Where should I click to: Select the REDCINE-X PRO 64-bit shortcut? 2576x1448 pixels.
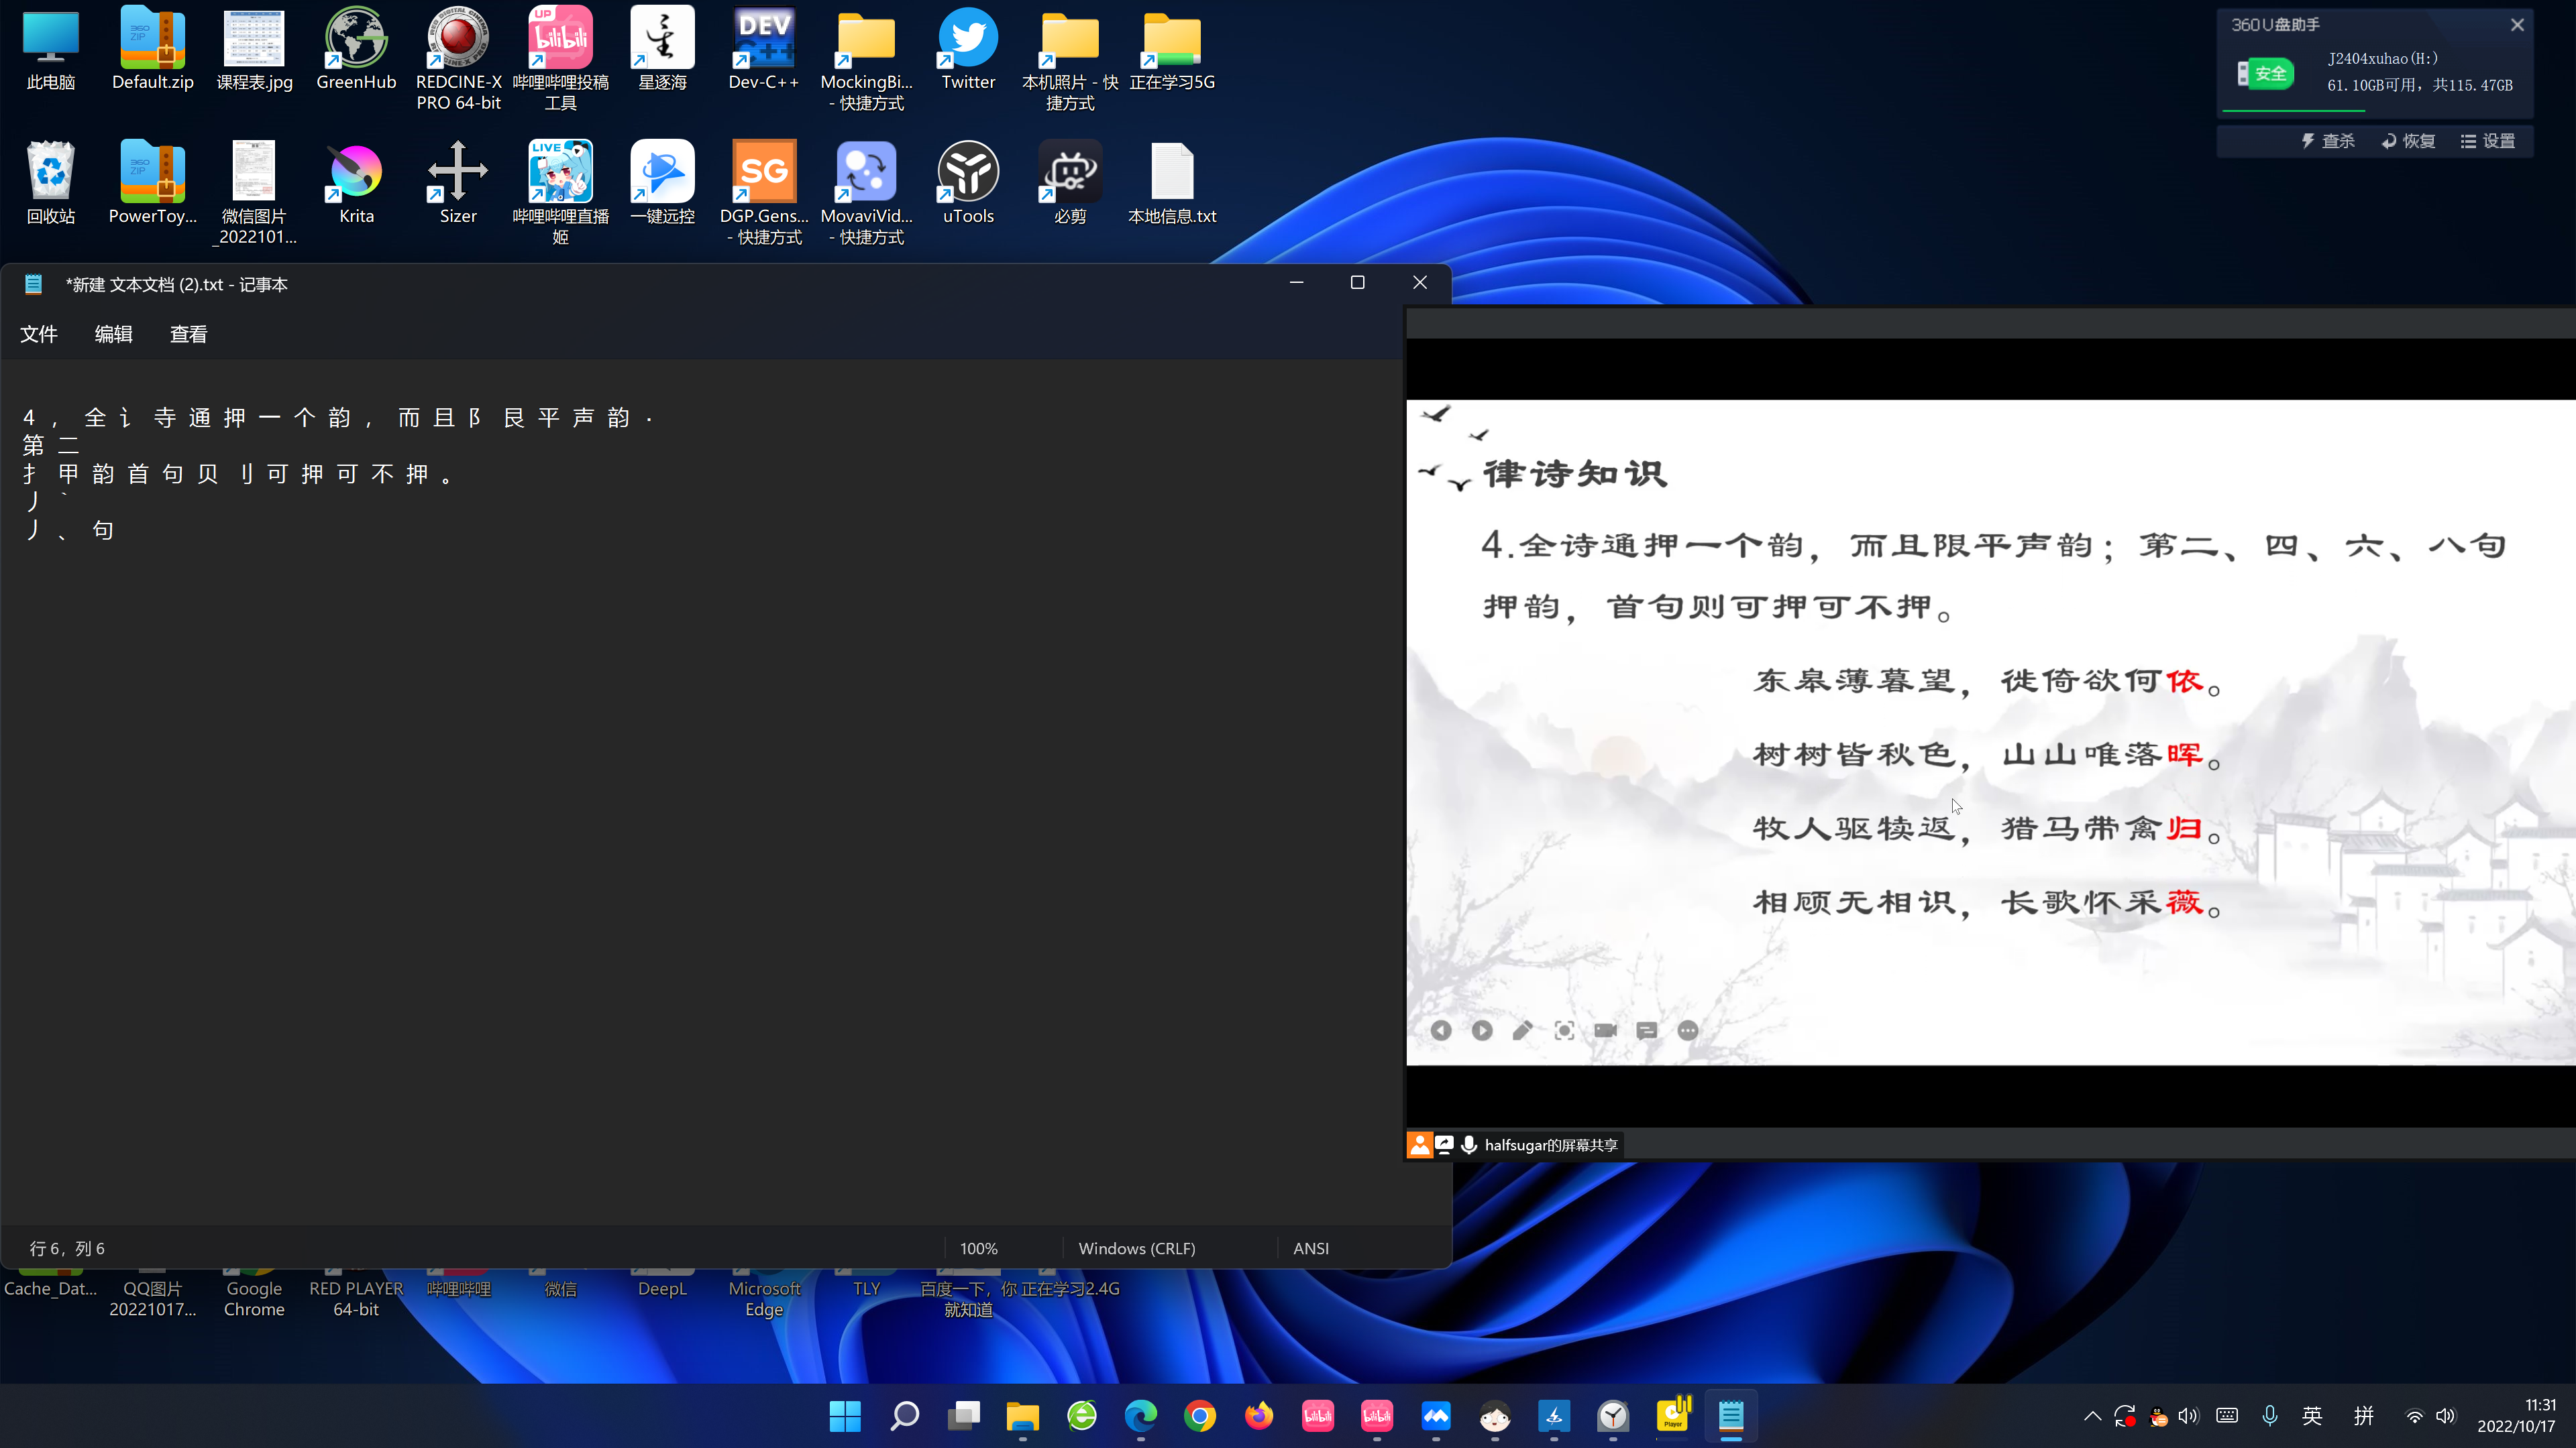[x=458, y=59]
